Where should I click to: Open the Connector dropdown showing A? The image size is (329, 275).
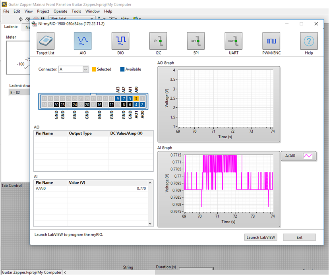tap(74, 69)
